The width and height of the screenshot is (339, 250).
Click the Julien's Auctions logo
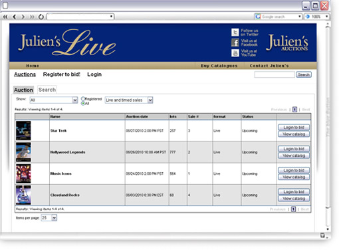pyautogui.click(x=287, y=43)
